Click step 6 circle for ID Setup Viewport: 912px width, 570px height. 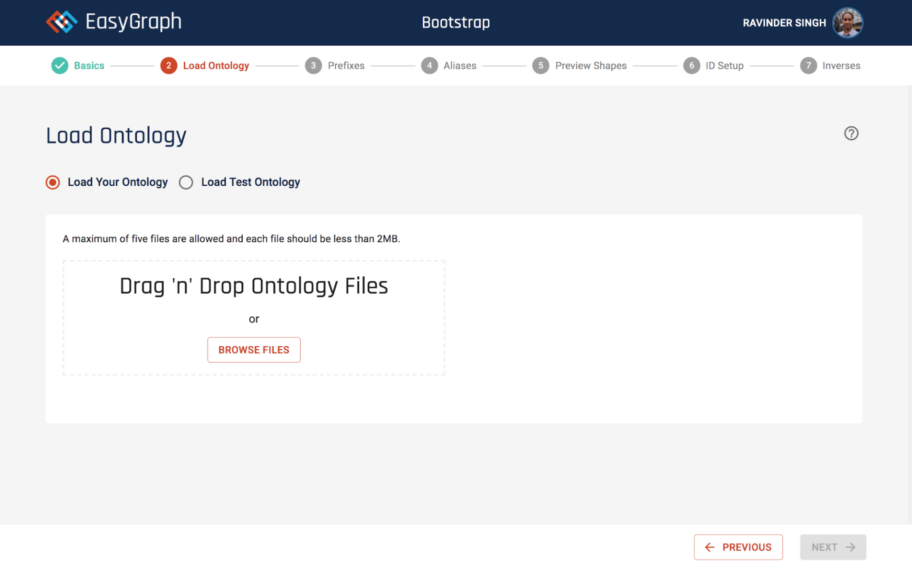coord(691,66)
